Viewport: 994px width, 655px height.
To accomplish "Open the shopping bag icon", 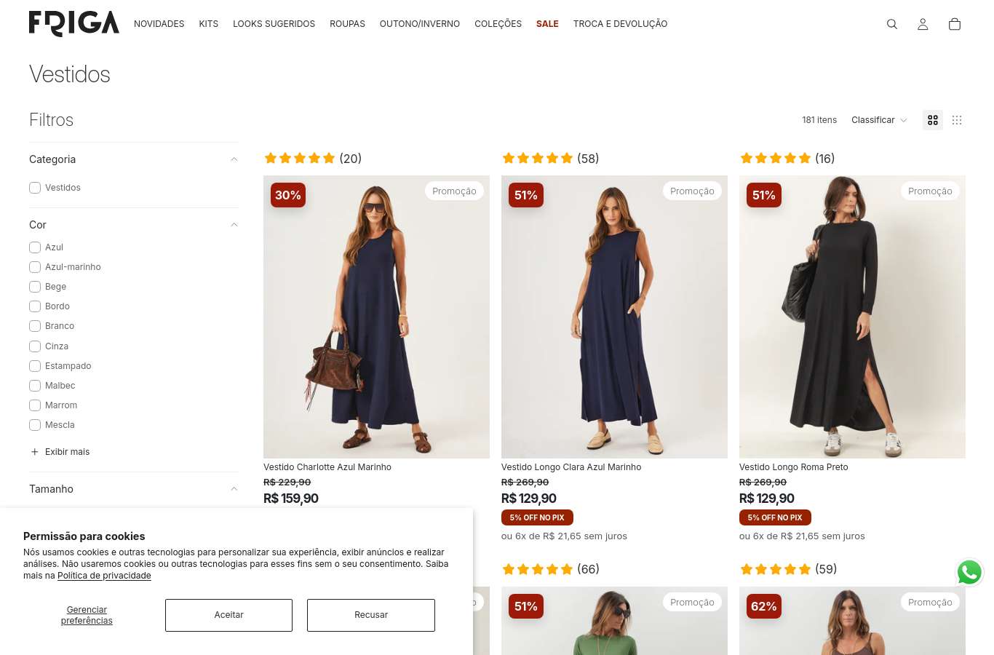I will click(955, 24).
